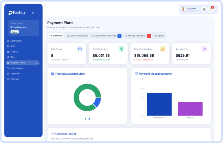Screen dimensions: 223x143
Task: Click the Active status badge
Action: pyautogui.click(x=15, y=32)
